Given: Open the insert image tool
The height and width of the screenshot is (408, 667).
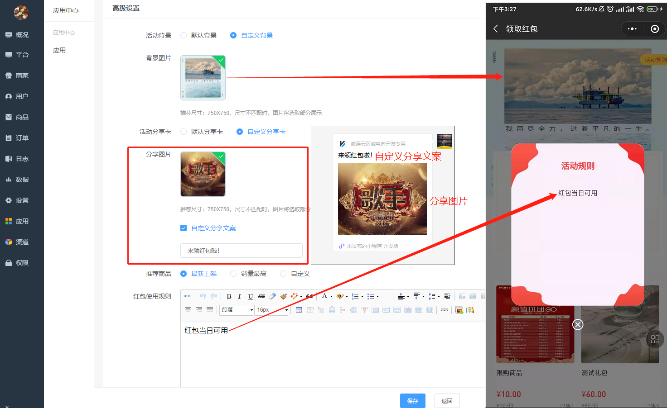Looking at the screenshot, I should (x=459, y=310).
